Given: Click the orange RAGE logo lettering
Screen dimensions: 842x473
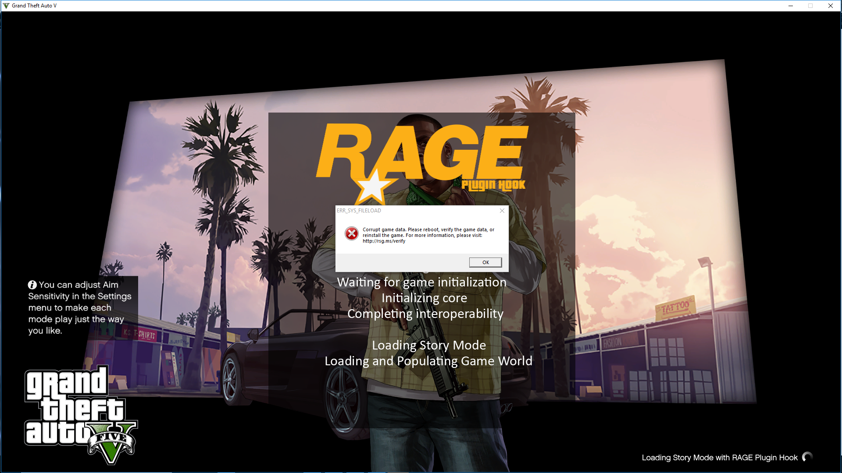Looking at the screenshot, I should point(421,151).
